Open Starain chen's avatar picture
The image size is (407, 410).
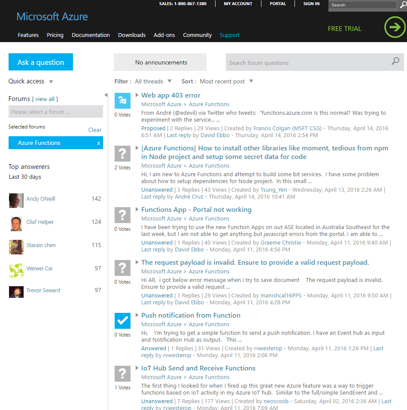pos(16,247)
